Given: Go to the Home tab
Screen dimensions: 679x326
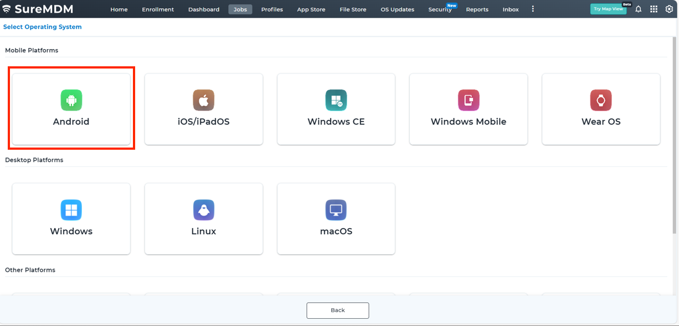Looking at the screenshot, I should pos(119,9).
